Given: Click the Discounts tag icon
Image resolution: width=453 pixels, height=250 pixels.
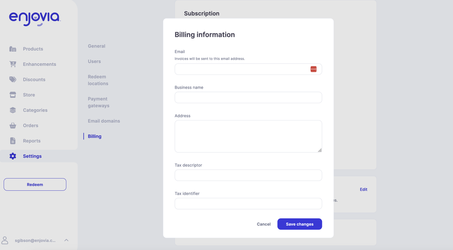Looking at the screenshot, I should 13,79.
